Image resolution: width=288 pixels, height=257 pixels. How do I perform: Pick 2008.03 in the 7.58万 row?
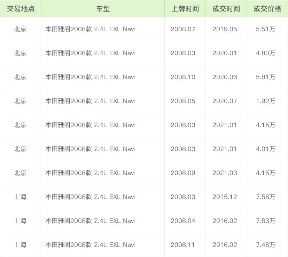coord(183,197)
